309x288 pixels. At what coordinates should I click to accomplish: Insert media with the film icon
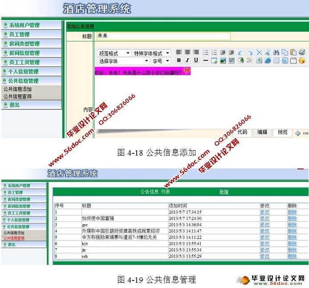pos(231,60)
